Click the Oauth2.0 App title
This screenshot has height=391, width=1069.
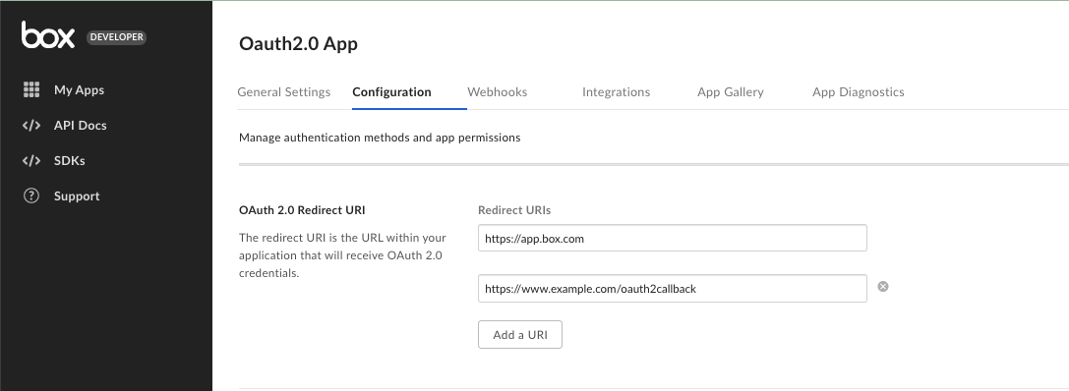[x=299, y=43]
